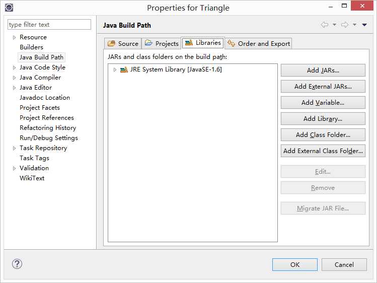The width and height of the screenshot is (377, 283).
Task: Select Java Code Style item
Action: coord(42,67)
